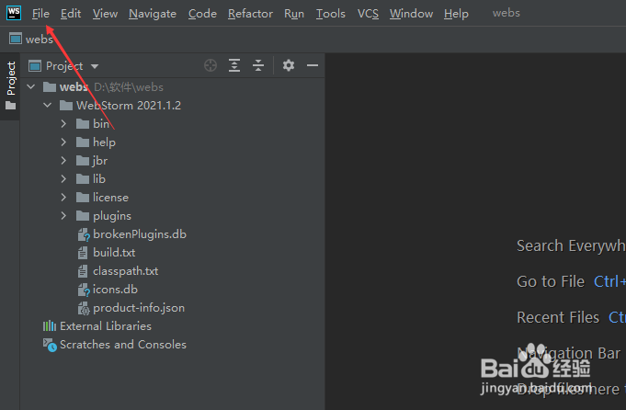Viewport: 626px width, 410px height.
Task: Select product-info.json file
Action: (x=139, y=308)
